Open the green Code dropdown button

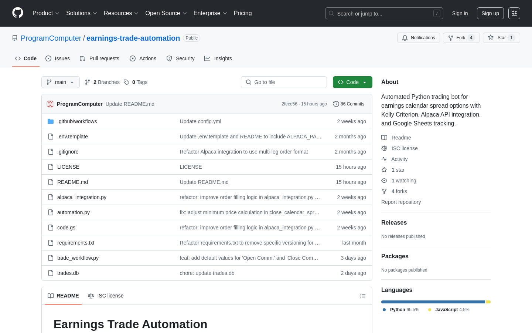point(352,82)
